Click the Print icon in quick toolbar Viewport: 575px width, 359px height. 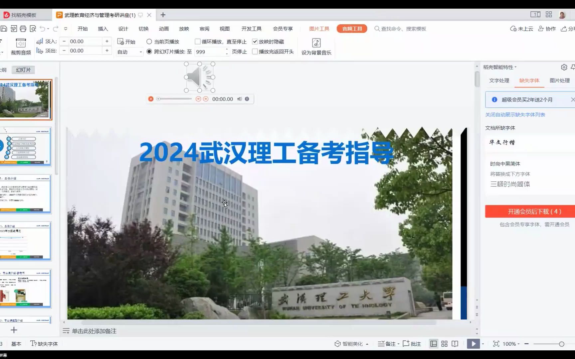(x=23, y=29)
